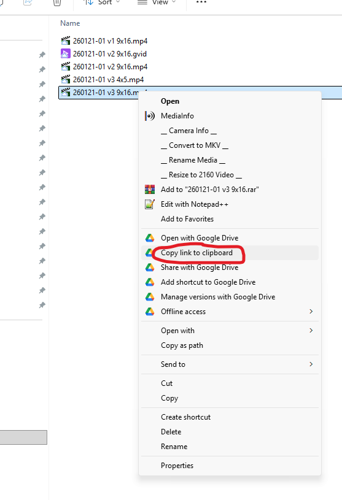Choose Add to "260121-01 v3 9x16.rar"
The height and width of the screenshot is (500, 342).
tap(230, 190)
